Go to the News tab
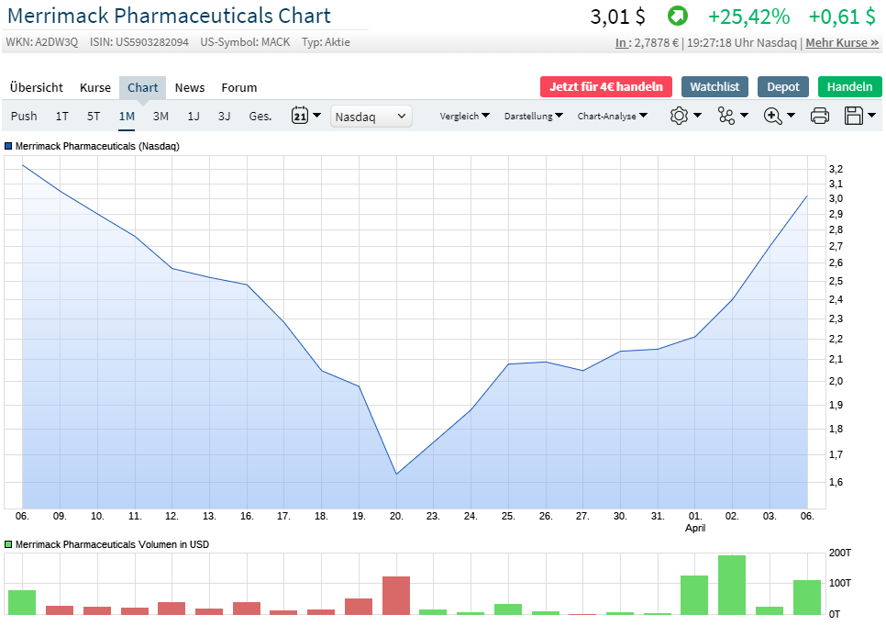 click(190, 87)
